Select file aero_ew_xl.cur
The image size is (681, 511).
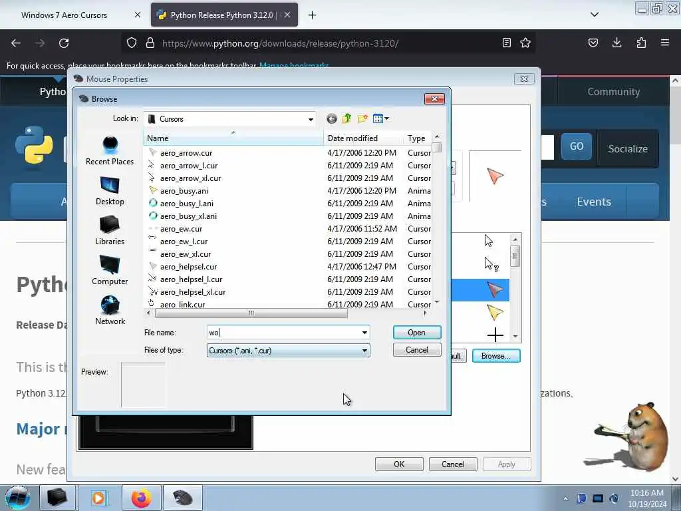(186, 254)
